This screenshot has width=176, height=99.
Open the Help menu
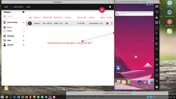[x=28, y=7]
